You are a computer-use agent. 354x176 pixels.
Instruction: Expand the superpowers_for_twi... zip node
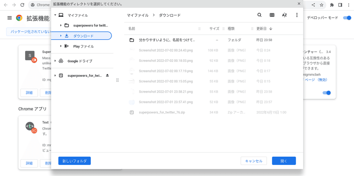55,75
